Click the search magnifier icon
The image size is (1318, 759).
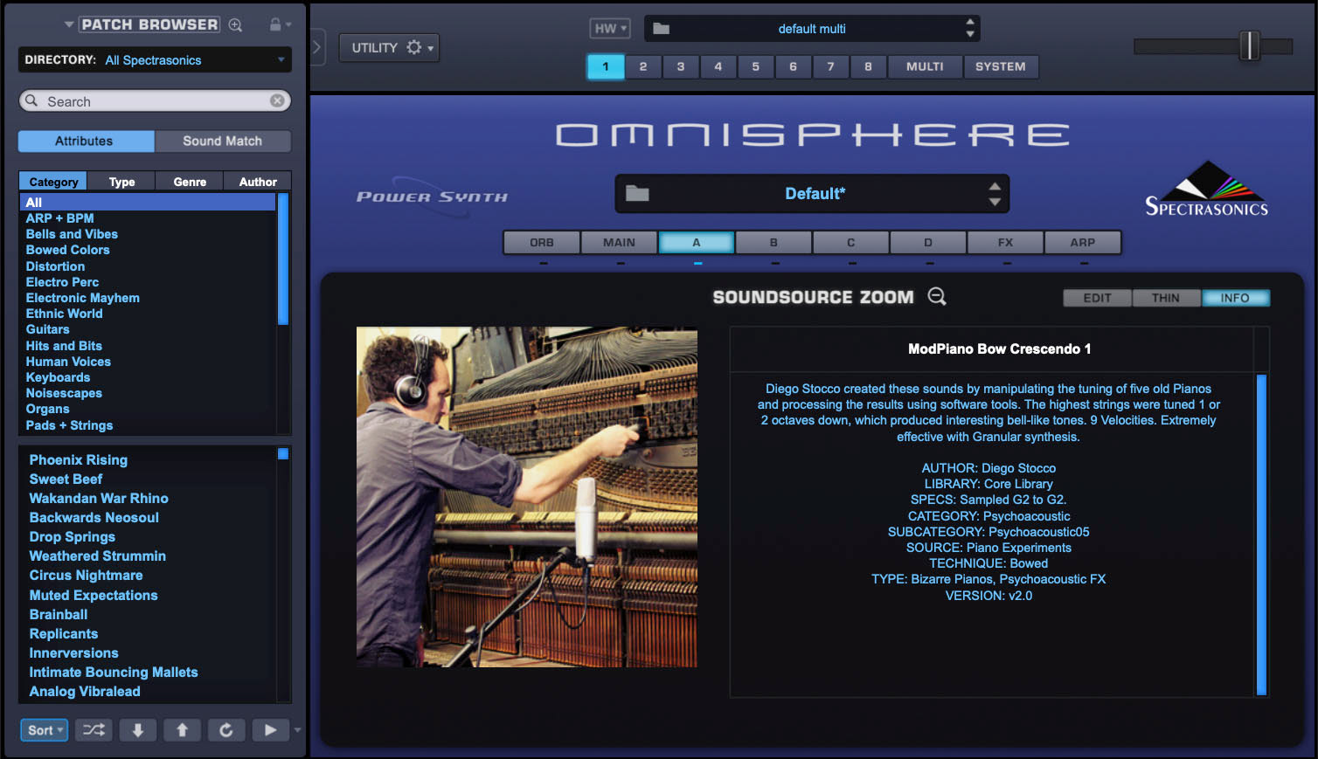pyautogui.click(x=31, y=100)
